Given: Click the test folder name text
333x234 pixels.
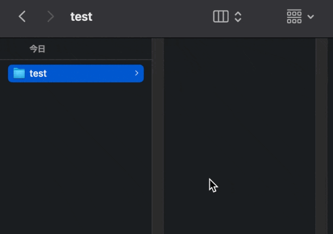Looking at the screenshot, I should [x=38, y=74].
